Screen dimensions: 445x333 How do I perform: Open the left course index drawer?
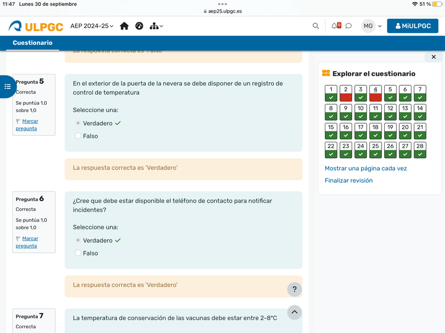7,86
